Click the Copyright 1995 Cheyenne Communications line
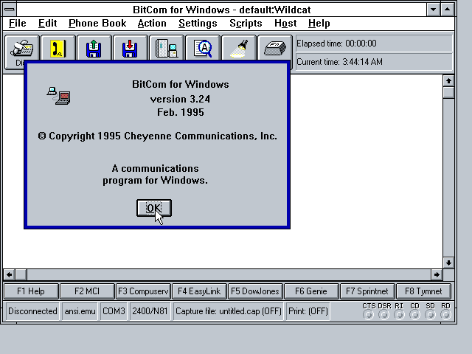Viewport: 472px width, 354px height. click(157, 136)
